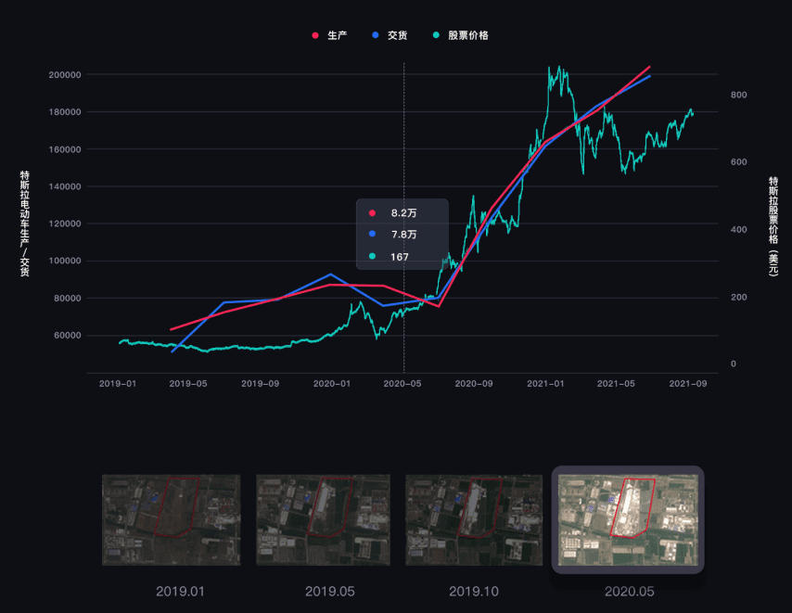
Task: Open the 2019.05 satellite image
Action: pos(323,519)
